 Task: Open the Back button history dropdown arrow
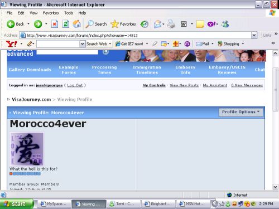pos(28,24)
